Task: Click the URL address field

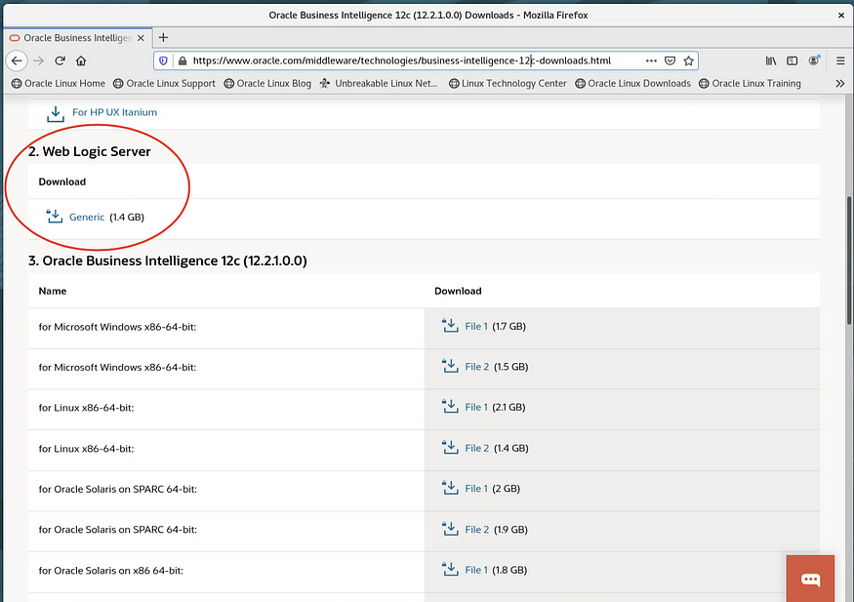Action: click(x=401, y=60)
